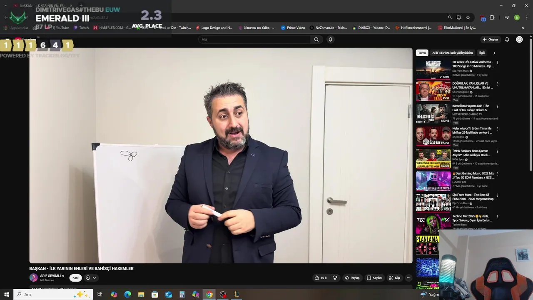This screenshot has width=533, height=300.
Task: Open options for Karanlıkta Hayatta Kal video
Action: (x=498, y=107)
